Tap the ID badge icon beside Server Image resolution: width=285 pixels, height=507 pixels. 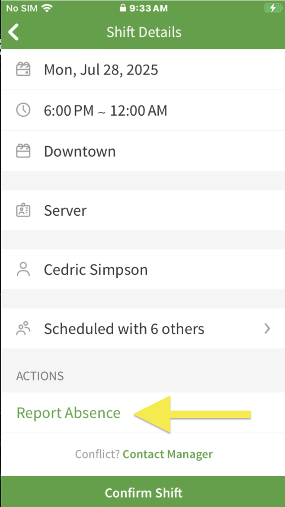23,210
